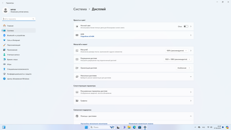This screenshot has width=231, height=130.
Task: Open the display orientation dropdown
Action: click(184, 68)
